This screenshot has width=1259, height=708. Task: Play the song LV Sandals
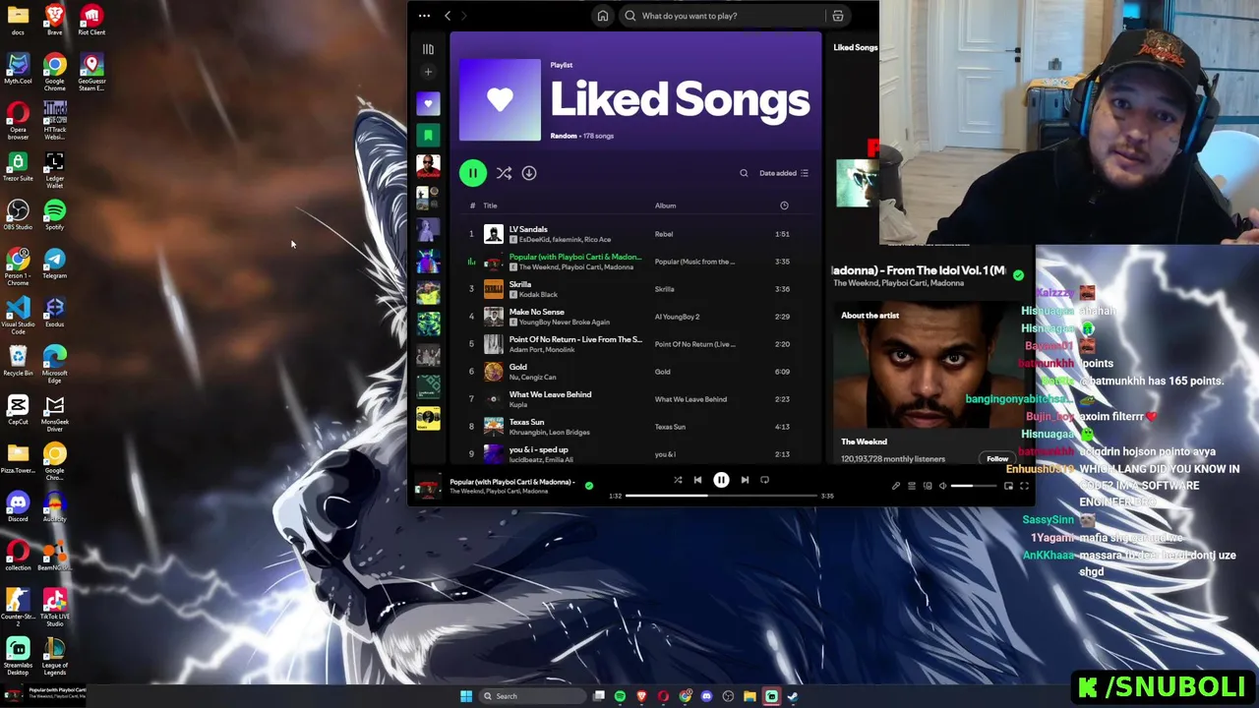[634, 234]
